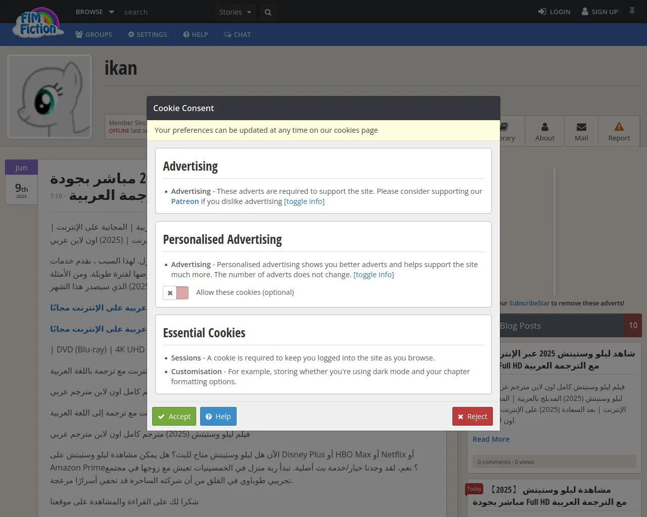This screenshot has width=647, height=517.
Task: Click the blue Help button
Action: pos(218,417)
